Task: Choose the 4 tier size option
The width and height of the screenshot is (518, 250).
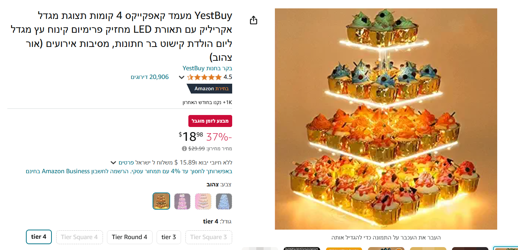Action: 39,237
